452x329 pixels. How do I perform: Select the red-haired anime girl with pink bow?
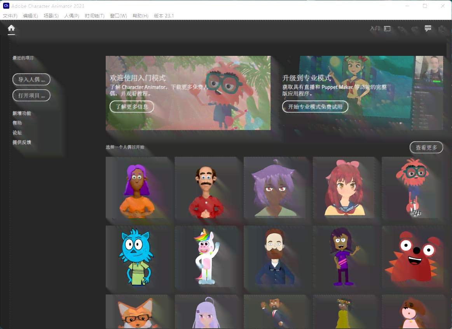344,187
